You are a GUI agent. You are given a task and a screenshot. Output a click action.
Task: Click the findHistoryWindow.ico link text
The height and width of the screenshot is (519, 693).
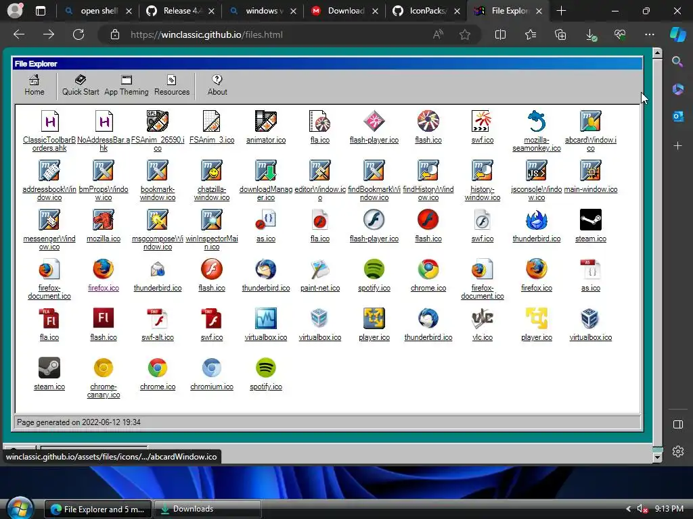(x=428, y=193)
